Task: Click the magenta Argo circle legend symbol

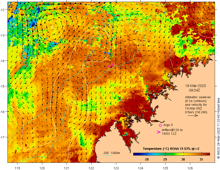Action: point(160,125)
